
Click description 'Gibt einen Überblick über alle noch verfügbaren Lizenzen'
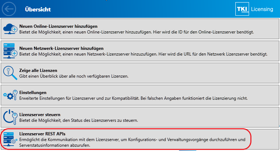74,76
